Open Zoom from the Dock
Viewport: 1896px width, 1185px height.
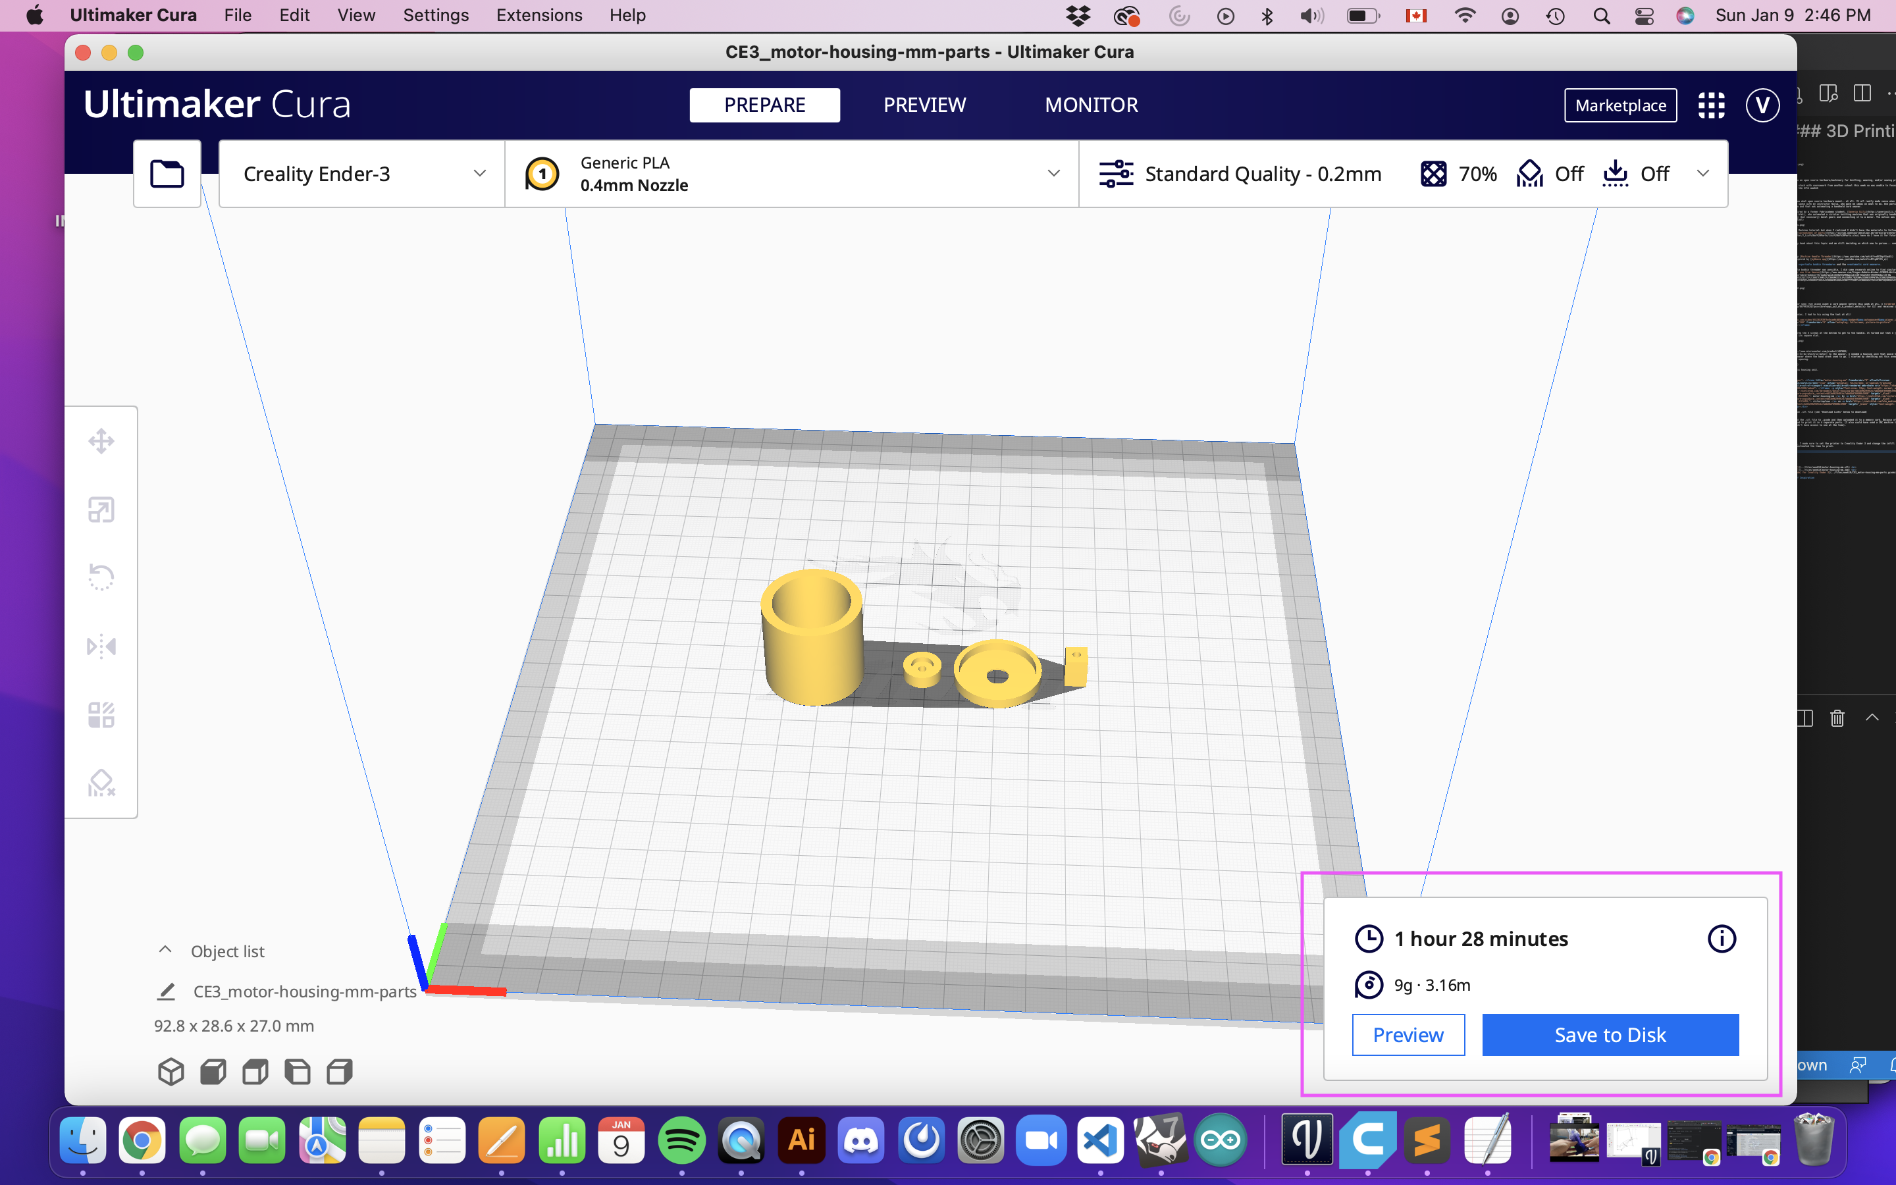click(x=1041, y=1140)
